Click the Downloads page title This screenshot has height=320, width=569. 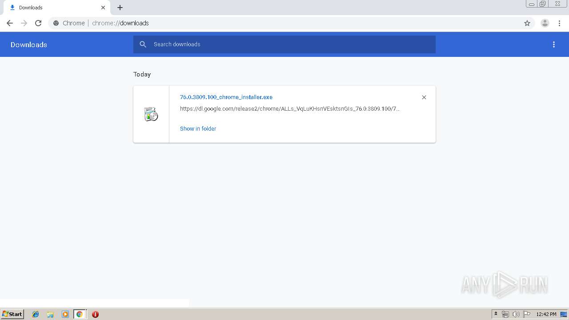[29, 44]
